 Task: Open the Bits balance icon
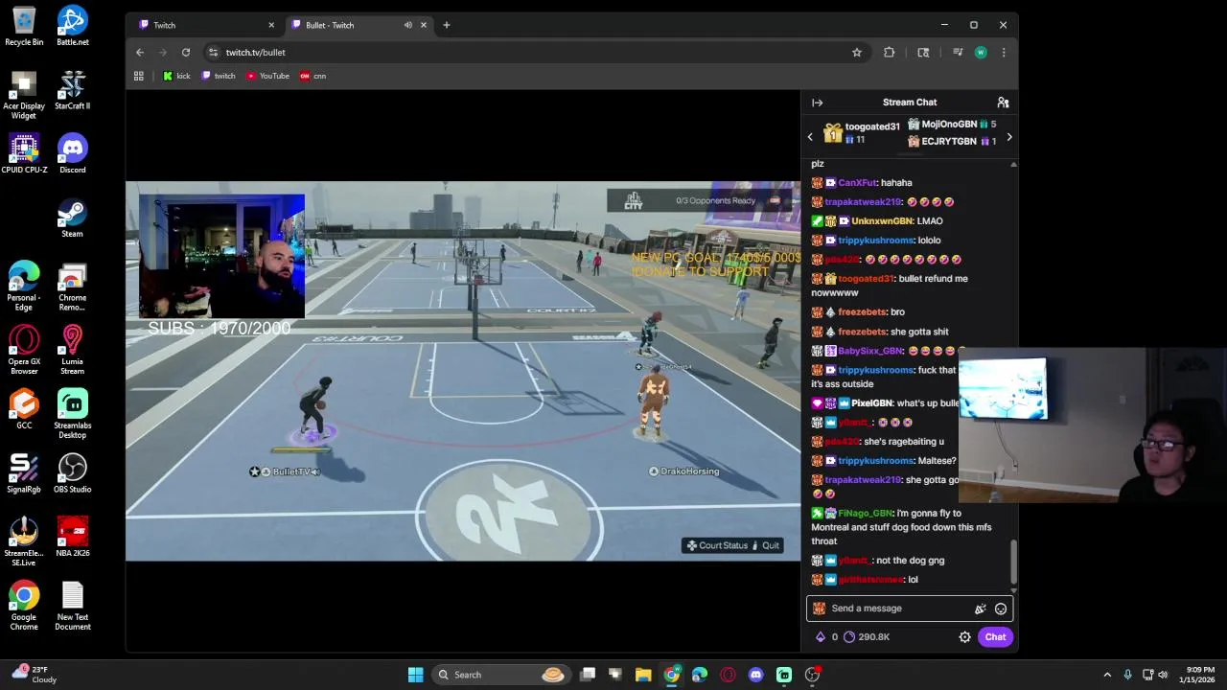(820, 637)
